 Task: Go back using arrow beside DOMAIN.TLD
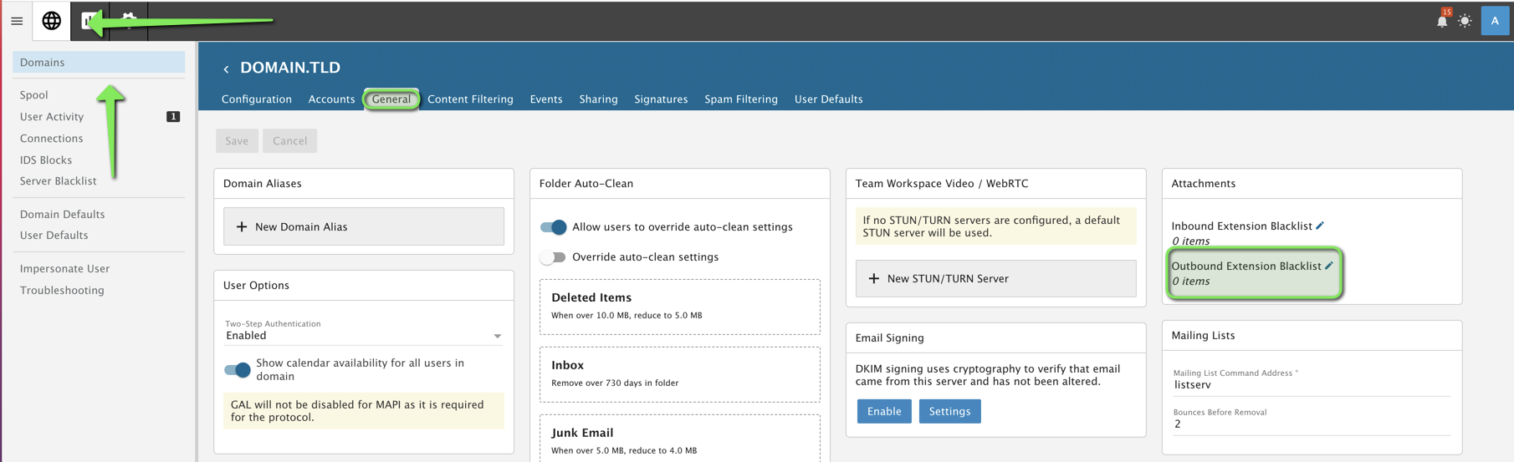[226, 69]
